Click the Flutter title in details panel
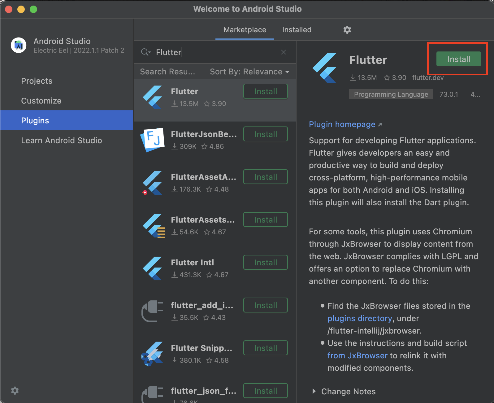Image resolution: width=494 pixels, height=403 pixels. (x=368, y=60)
